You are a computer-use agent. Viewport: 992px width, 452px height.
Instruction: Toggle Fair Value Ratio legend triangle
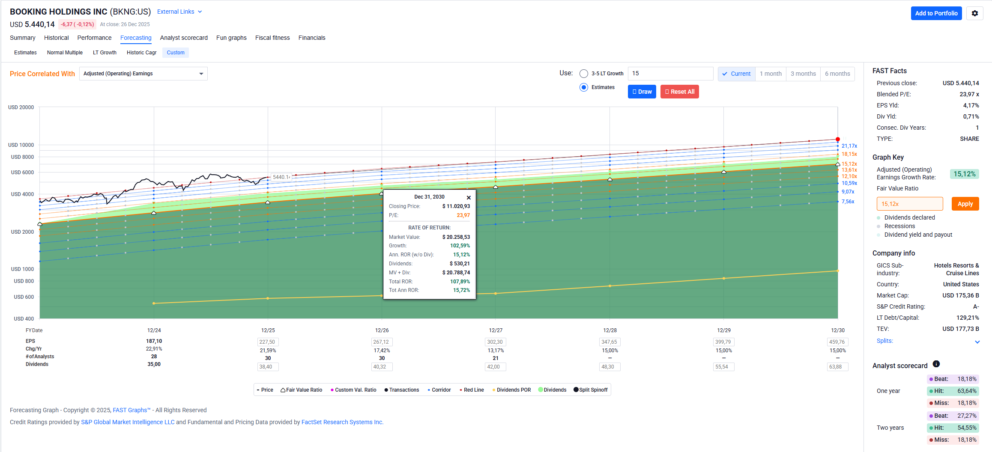pyautogui.click(x=283, y=390)
